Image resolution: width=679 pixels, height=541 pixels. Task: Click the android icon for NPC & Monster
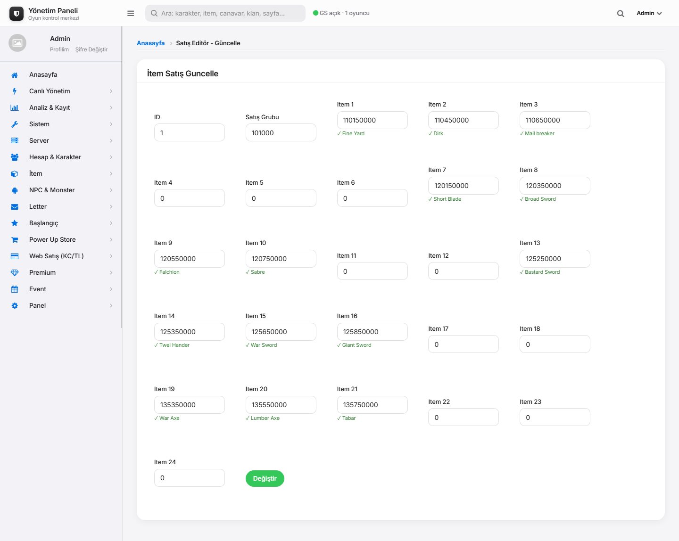pos(15,190)
